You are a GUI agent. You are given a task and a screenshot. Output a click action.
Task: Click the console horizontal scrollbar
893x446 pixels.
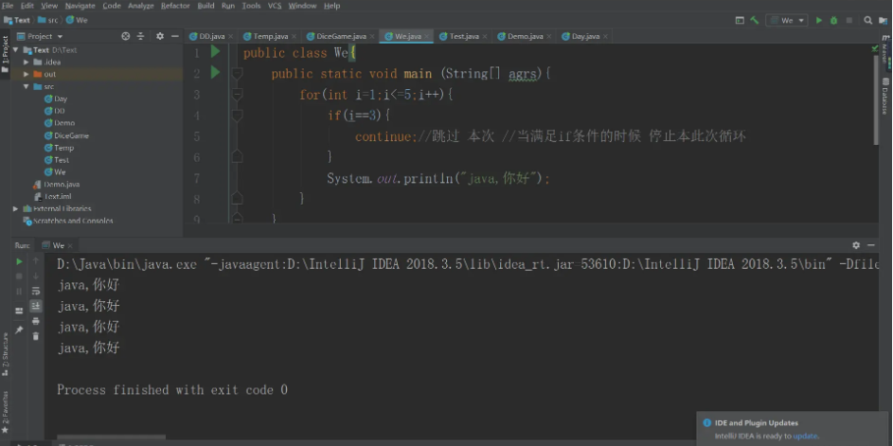coord(111,437)
